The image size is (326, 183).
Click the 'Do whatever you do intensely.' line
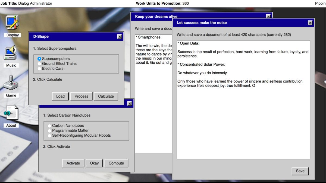(202, 73)
